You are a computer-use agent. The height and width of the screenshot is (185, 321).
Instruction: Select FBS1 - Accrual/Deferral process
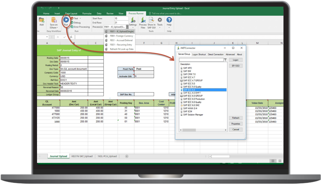[120, 40]
